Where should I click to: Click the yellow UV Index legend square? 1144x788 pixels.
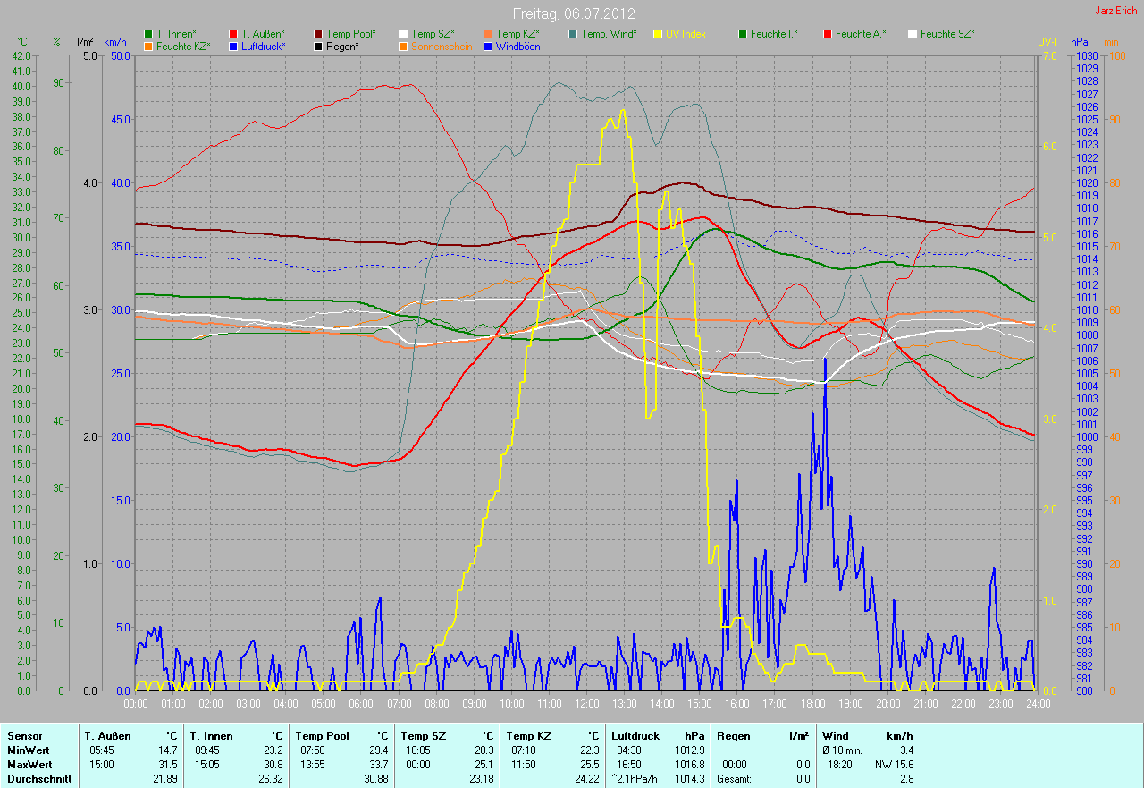tap(659, 34)
